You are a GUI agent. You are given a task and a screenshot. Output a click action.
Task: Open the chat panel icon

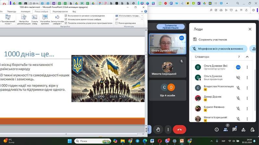(234, 129)
